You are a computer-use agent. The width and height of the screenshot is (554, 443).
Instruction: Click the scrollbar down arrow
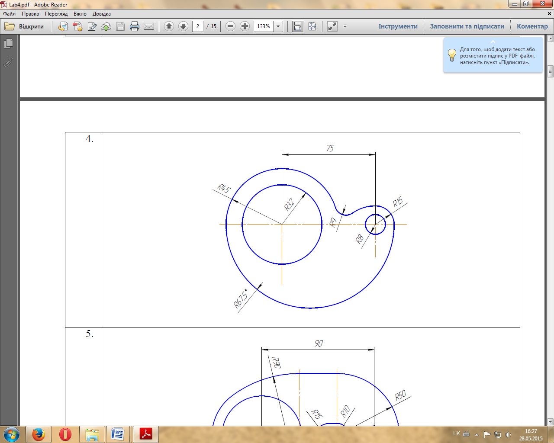click(551, 422)
